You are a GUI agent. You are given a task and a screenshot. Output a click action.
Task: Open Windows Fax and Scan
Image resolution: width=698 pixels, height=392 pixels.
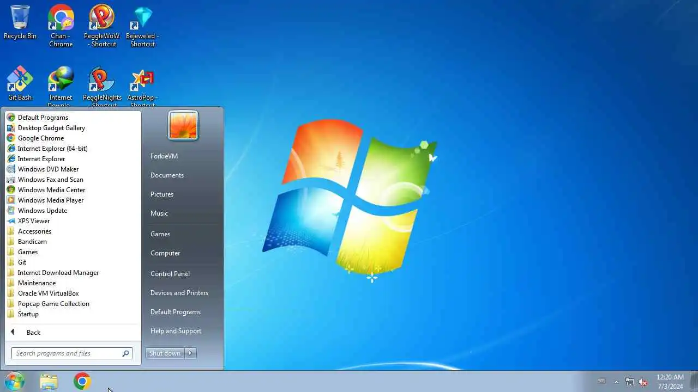point(73,180)
